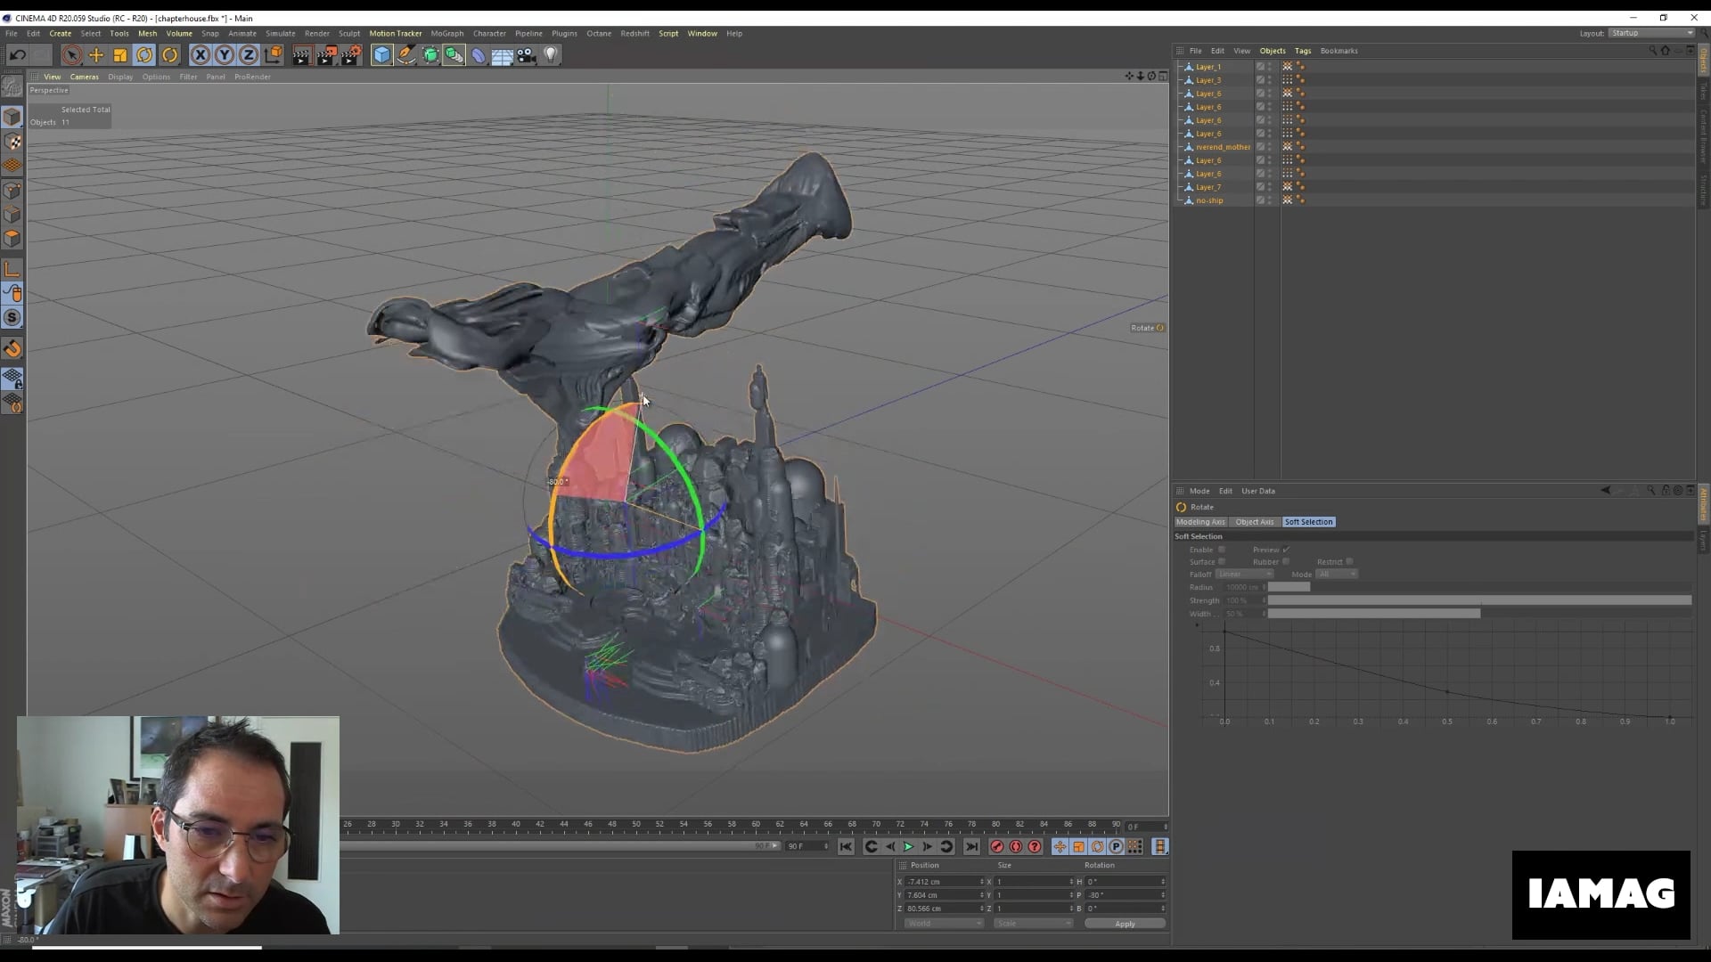
Task: Toggle the X axis lock icon
Action: (201, 55)
